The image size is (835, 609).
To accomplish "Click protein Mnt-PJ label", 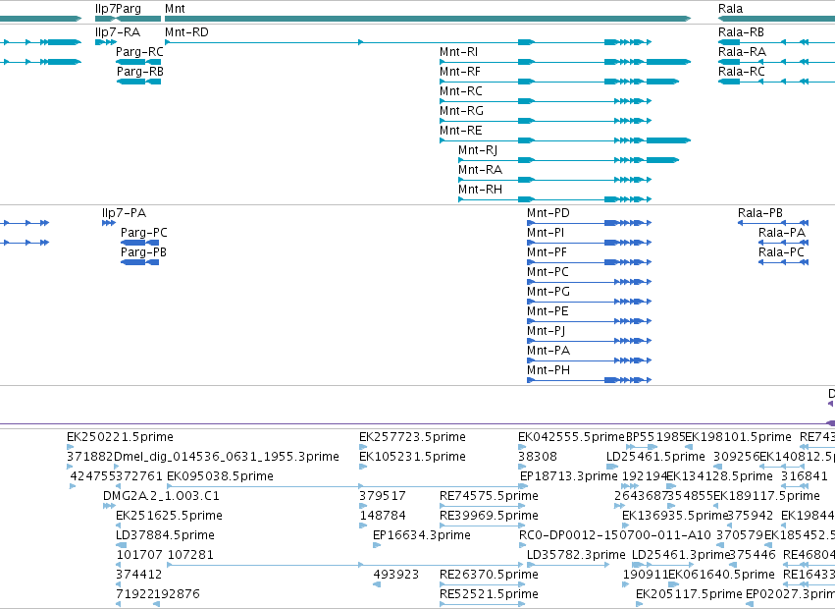I will (x=547, y=331).
